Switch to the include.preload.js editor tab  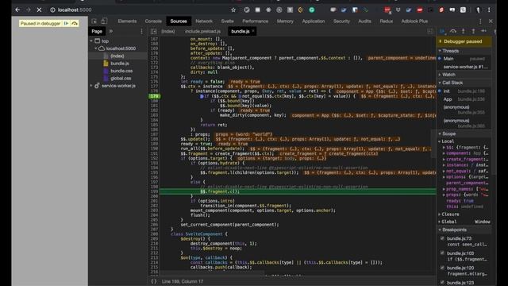tap(203, 31)
